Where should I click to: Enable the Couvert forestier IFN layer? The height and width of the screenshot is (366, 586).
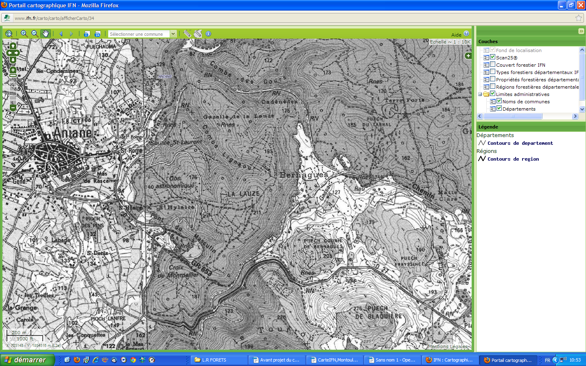pos(492,65)
